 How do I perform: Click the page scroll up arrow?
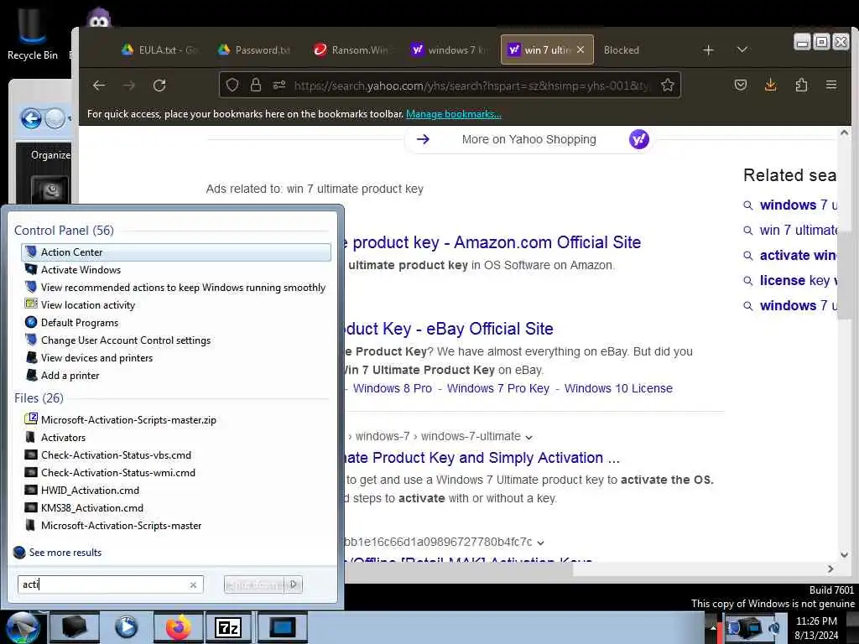click(844, 132)
